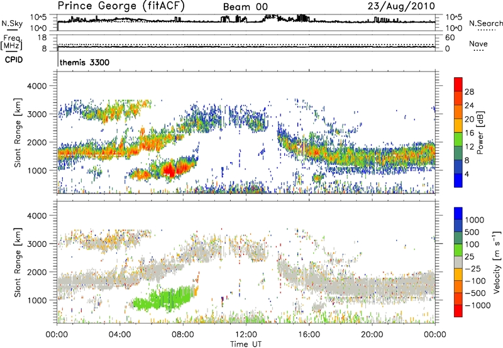503x348 pixels.
Task: Click the '16:00' time axis tick label
Action: click(x=309, y=334)
